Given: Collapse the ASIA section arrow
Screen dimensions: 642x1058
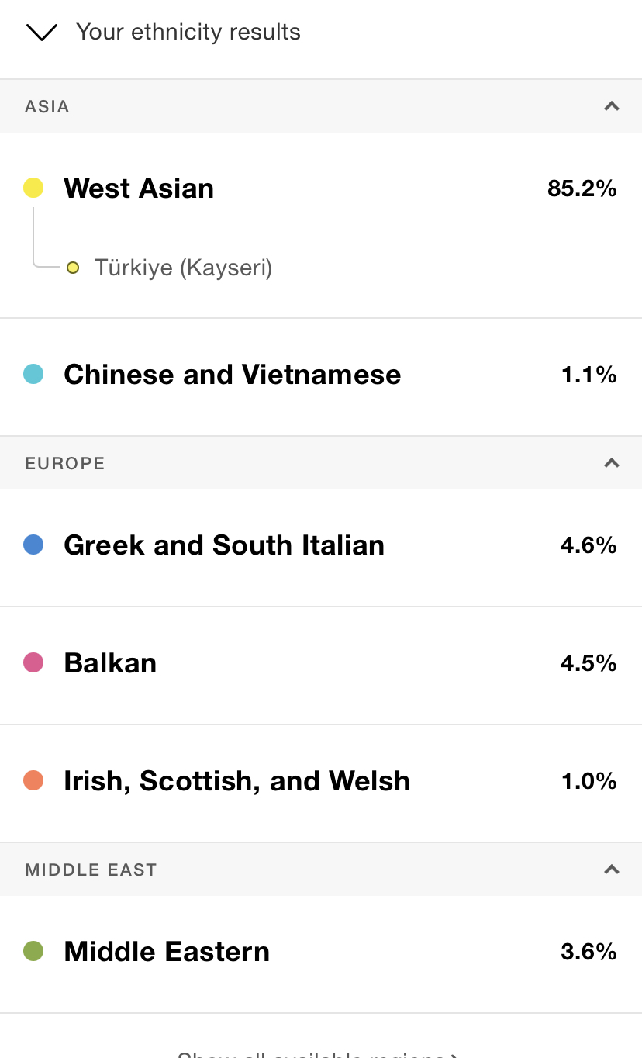Looking at the screenshot, I should pyautogui.click(x=612, y=106).
